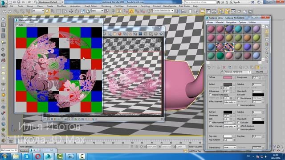Check Use interpolation under Refract section

[x=239, y=129]
